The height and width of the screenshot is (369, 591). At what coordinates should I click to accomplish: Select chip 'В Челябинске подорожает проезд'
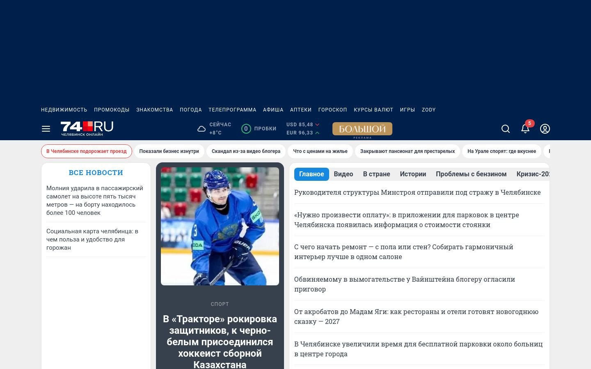point(87,151)
